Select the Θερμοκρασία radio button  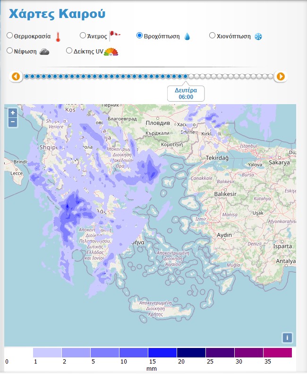coord(10,36)
